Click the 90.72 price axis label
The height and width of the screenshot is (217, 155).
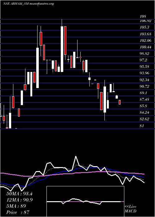tap(144, 86)
